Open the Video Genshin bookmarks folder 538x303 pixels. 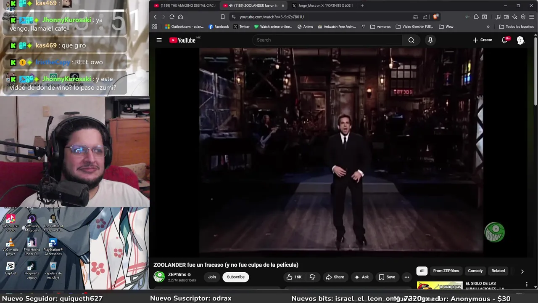[x=414, y=27]
